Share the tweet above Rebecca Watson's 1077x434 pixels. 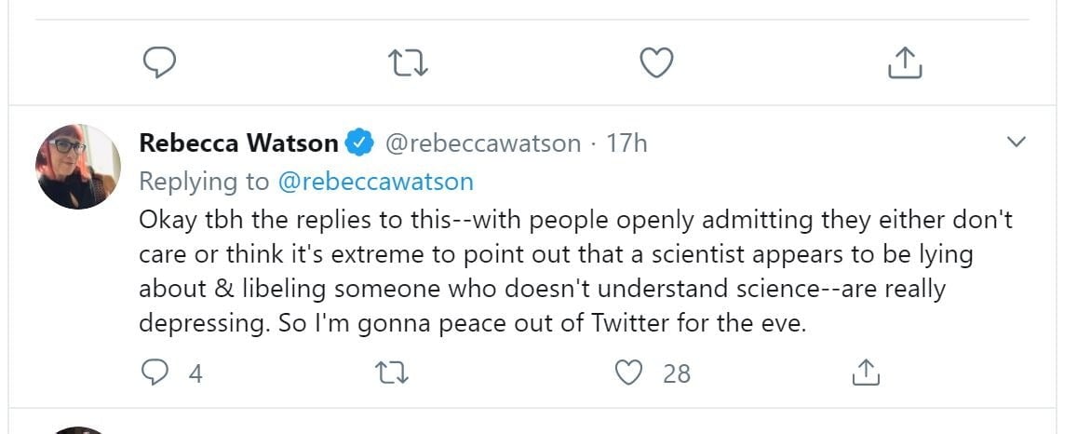tap(904, 62)
